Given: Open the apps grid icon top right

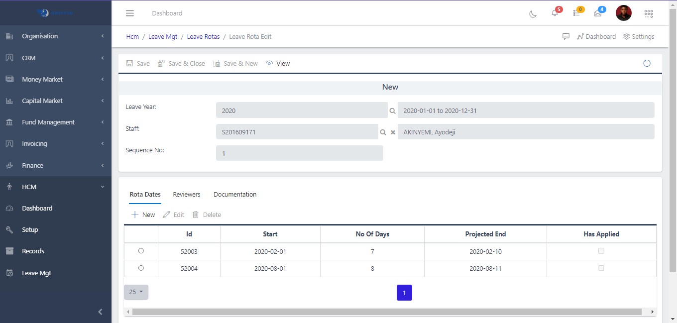Looking at the screenshot, I should (x=649, y=13).
